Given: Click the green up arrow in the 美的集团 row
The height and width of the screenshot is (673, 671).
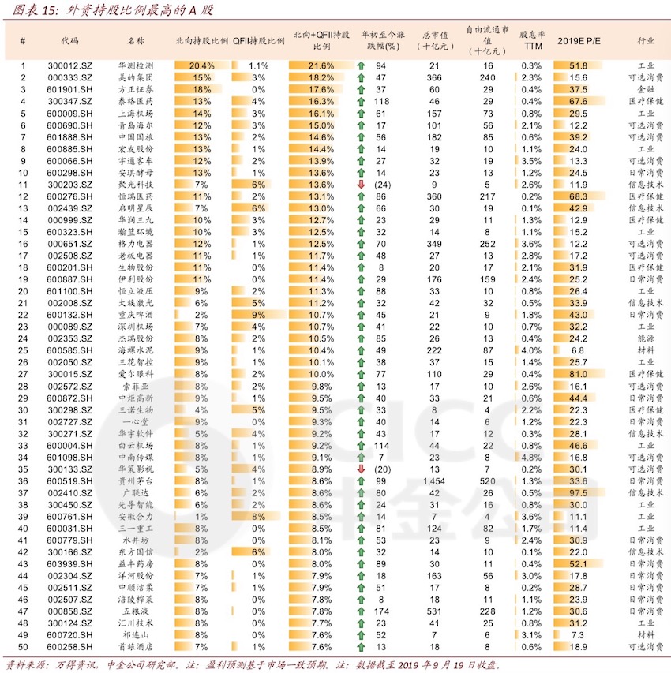Looking at the screenshot, I should pos(361,77).
